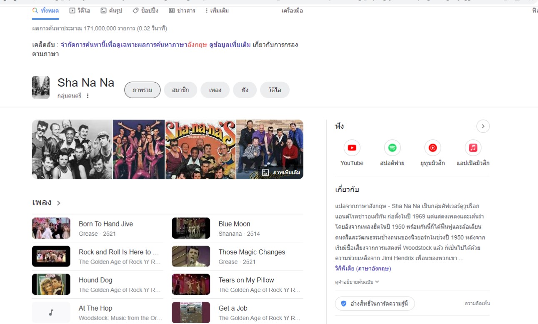Open the เครื่องมือ tools option
Screen dimensions: 538x324
(292, 11)
